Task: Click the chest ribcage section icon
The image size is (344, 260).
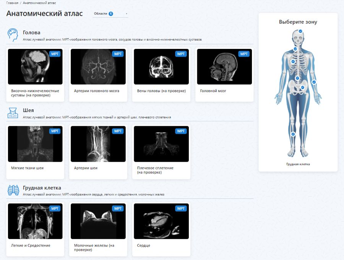Action: point(13,190)
